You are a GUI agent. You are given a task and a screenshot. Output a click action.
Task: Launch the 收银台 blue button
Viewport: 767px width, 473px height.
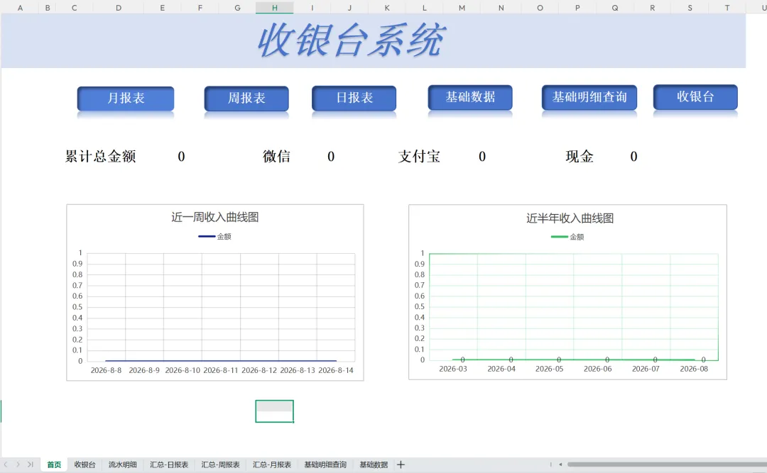tap(695, 96)
